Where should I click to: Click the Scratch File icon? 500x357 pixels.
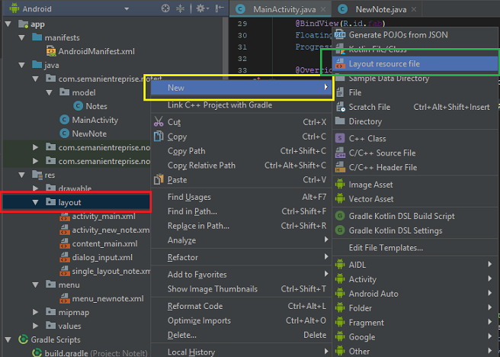341,107
